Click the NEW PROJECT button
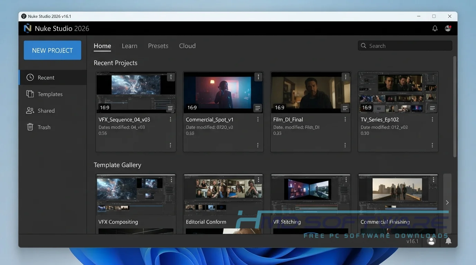This screenshot has height=265, width=476. click(x=53, y=50)
